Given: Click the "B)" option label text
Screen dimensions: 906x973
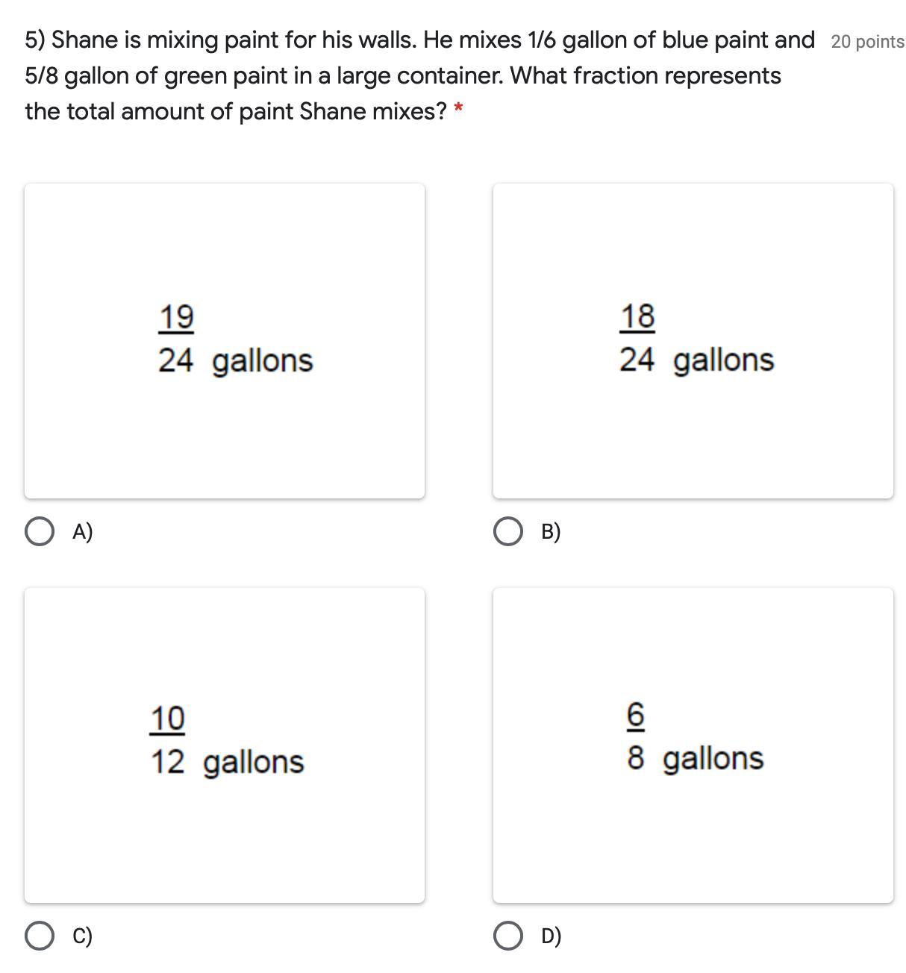Looking at the screenshot, I should (551, 532).
